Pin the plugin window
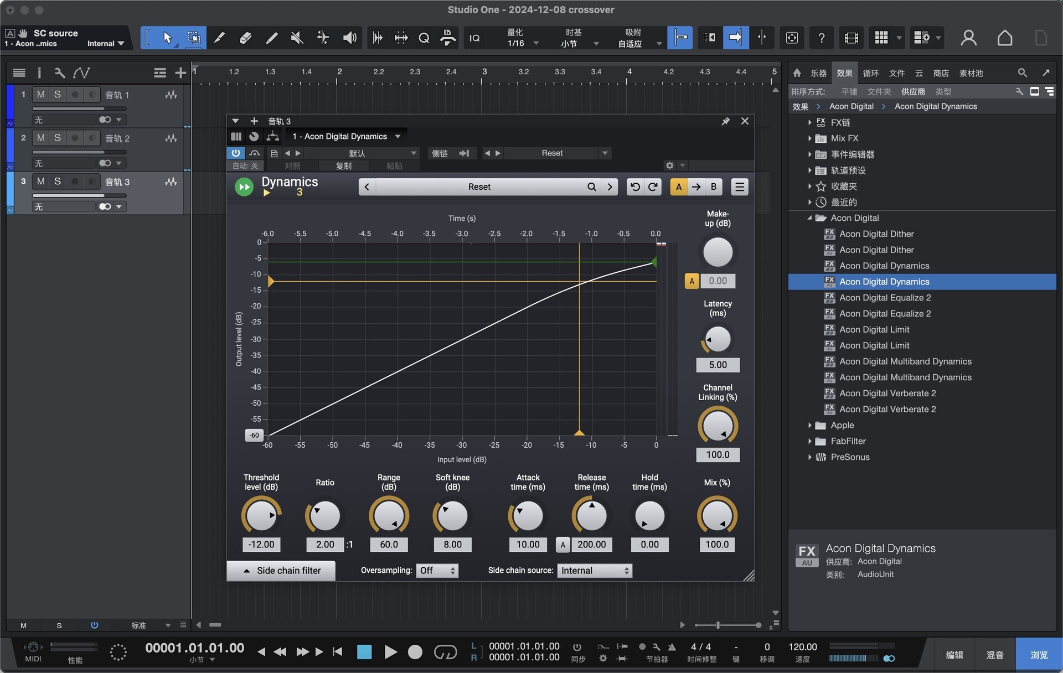 [x=725, y=121]
